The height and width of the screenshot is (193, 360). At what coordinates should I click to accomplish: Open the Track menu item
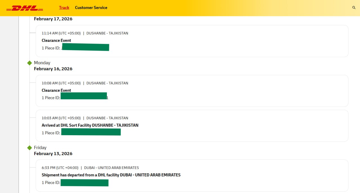64,8
